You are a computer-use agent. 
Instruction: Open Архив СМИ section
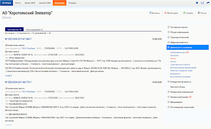coord(30,3)
